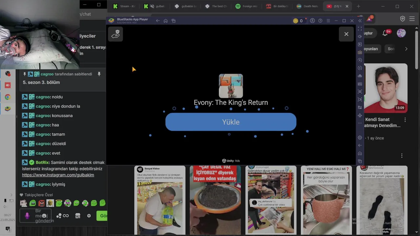
Task: Expand more tools ellipsis in BlueStacks sidebar
Action: 360,123
